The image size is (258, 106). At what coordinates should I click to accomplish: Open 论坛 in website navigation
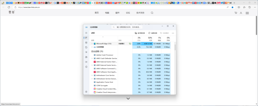point(128,13)
